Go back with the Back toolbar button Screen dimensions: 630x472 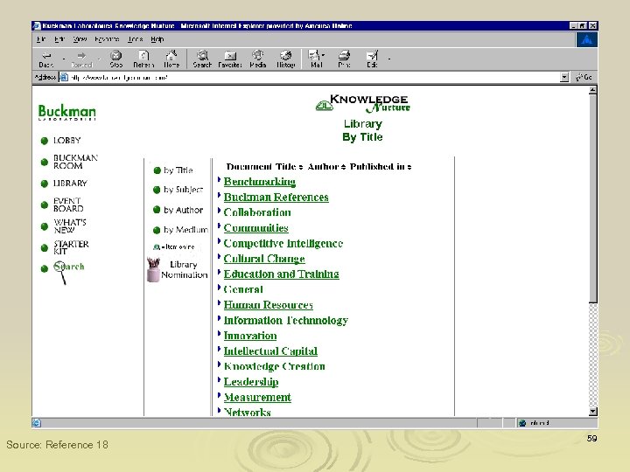(46, 59)
